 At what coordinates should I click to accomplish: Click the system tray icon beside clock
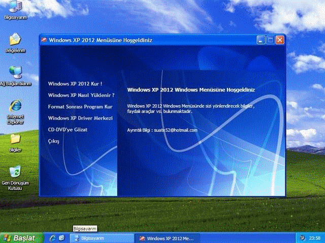[302, 238]
